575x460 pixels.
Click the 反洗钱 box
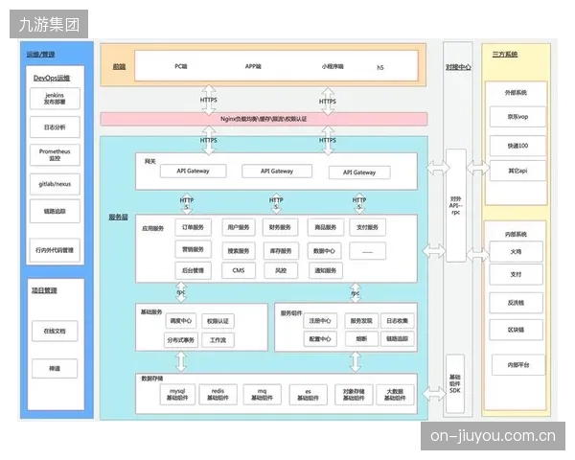point(516,303)
